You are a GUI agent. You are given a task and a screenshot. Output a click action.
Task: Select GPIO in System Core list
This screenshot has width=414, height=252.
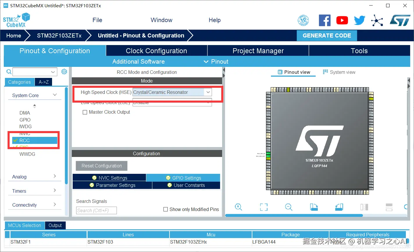point(25,120)
